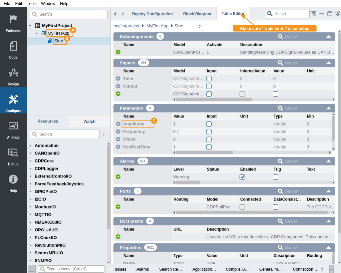Toggle Input checkbox for Offset parameter
The image size is (341, 273).
(209, 139)
